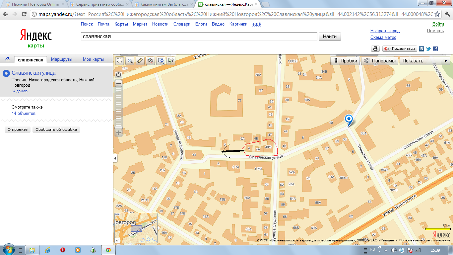The height and width of the screenshot is (255, 453).
Task: Select the zoom-to-area magnifier tool
Action: pyautogui.click(x=130, y=61)
